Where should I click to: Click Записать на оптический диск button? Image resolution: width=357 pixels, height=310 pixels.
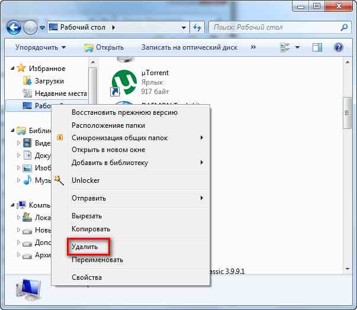pyautogui.click(x=190, y=47)
